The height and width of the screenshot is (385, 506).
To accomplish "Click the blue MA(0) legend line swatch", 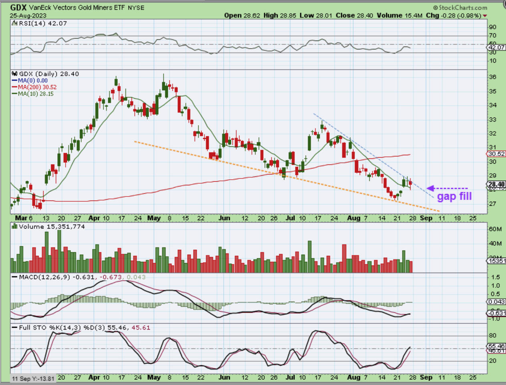I will point(14,81).
